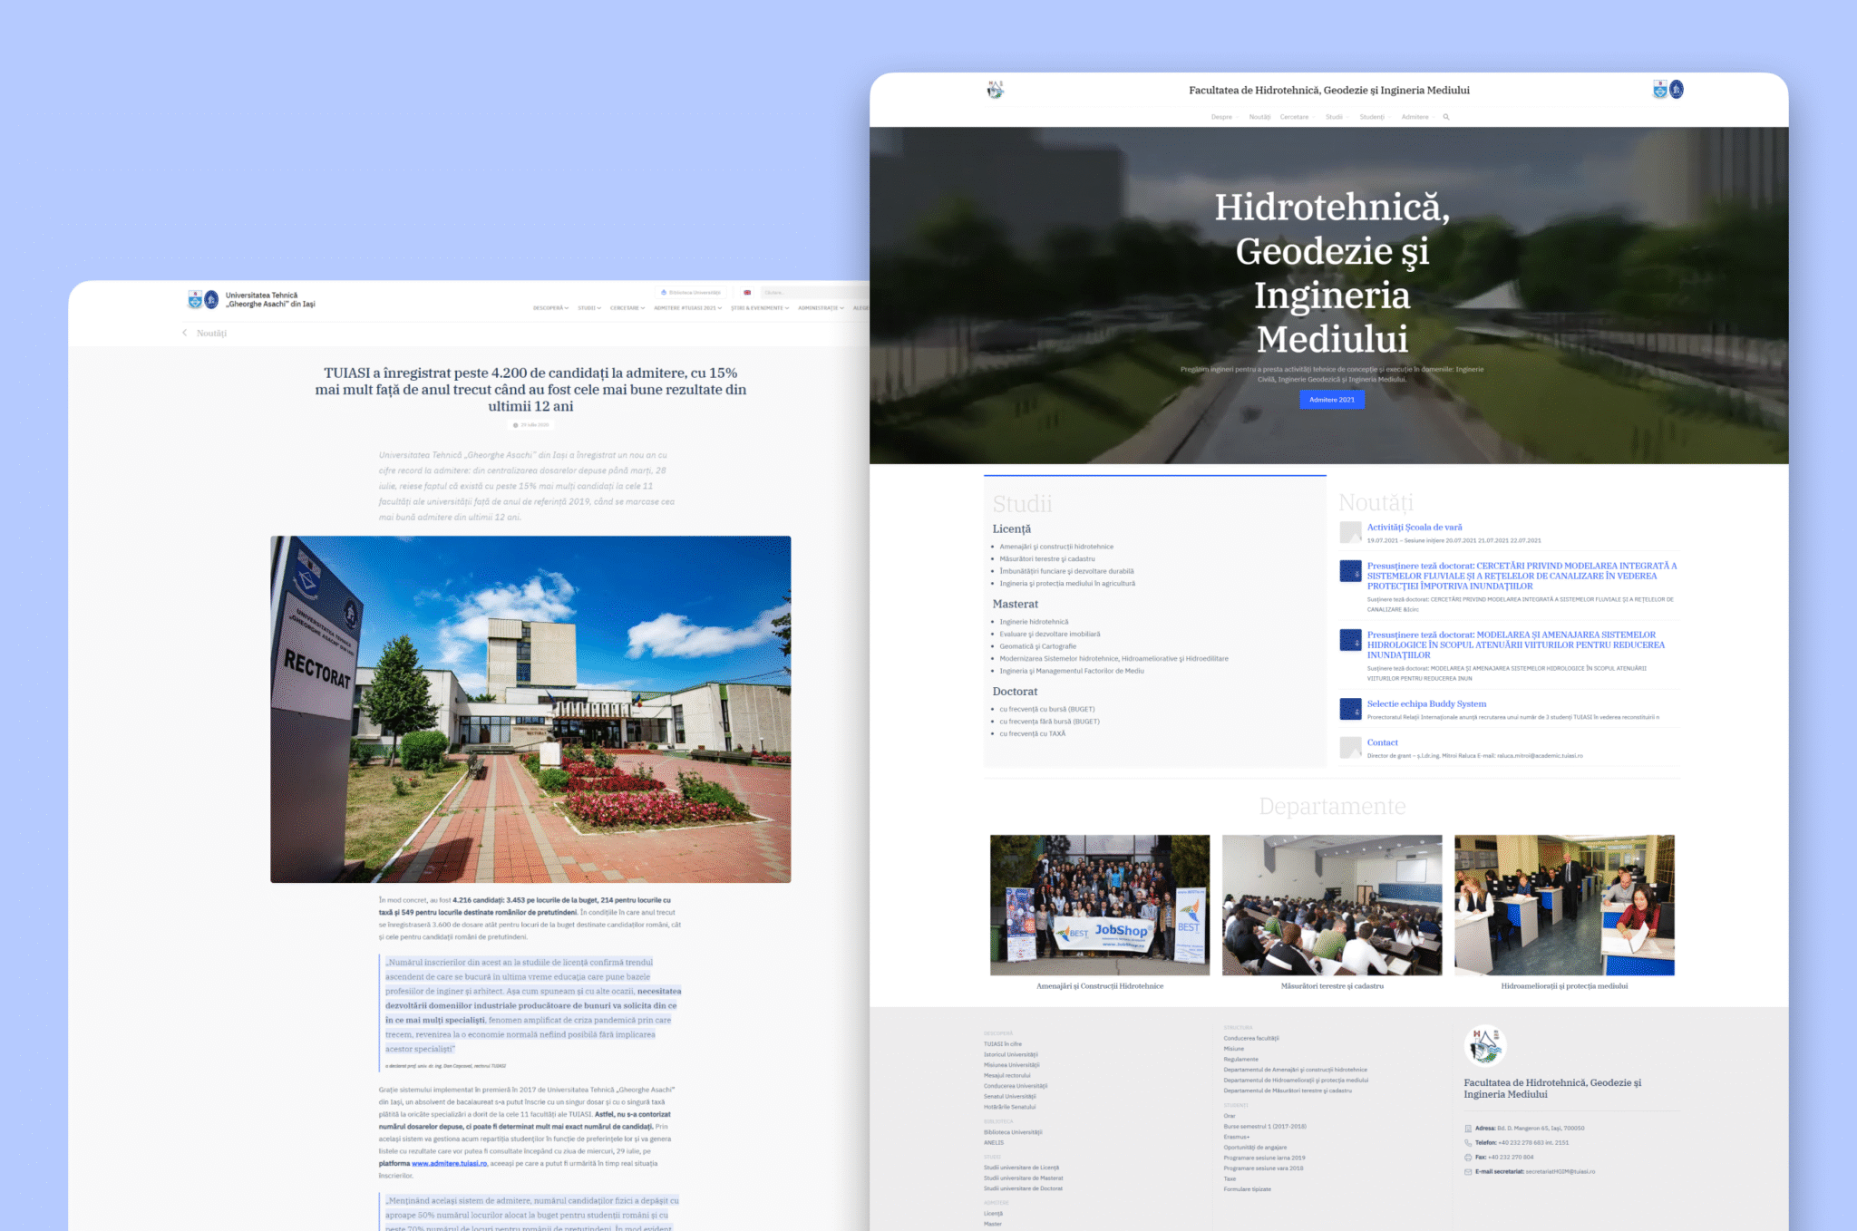The image size is (1857, 1231).
Task: Expand the Despre dropdown menu
Action: 1222,116
